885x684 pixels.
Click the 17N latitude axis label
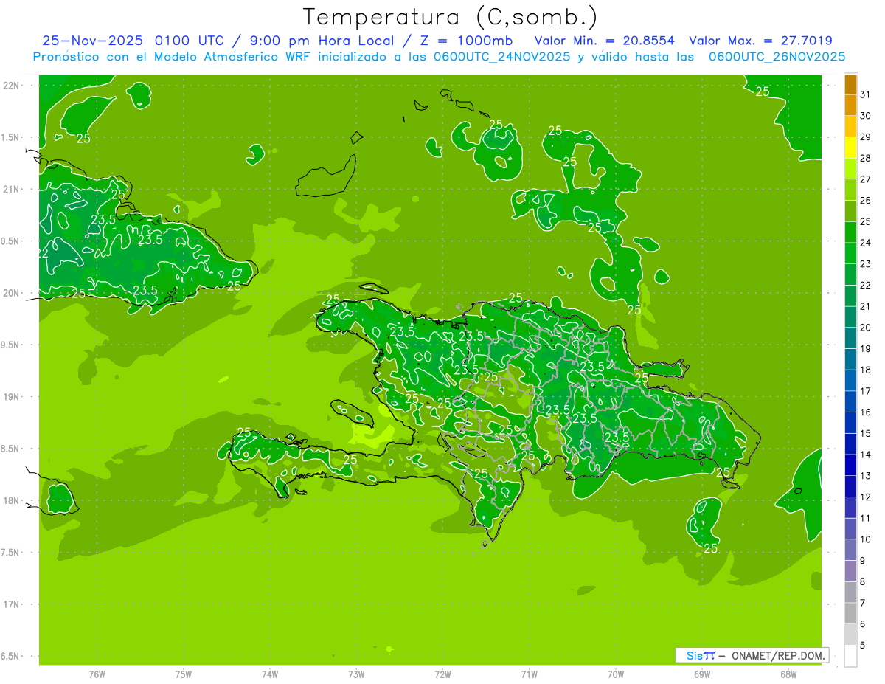pos(12,604)
